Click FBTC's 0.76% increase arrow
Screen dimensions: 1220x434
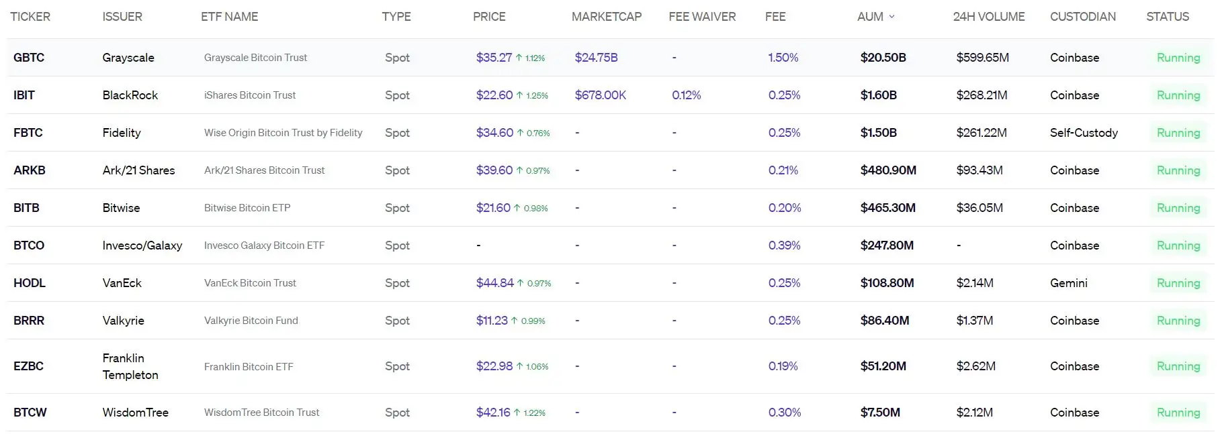point(521,132)
